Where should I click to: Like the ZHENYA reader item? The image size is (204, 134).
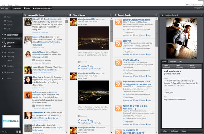tap(135, 55)
